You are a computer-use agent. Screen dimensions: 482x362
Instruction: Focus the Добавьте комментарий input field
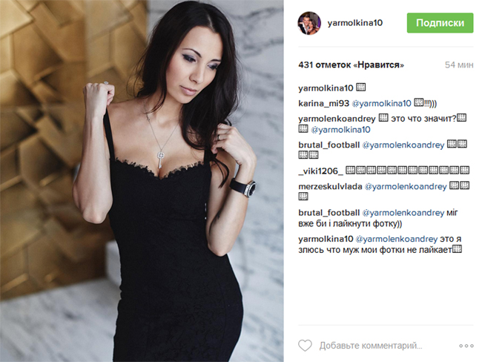tap(371, 346)
